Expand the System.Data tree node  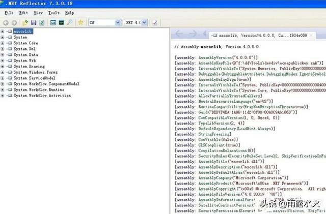click(x=2, y=55)
